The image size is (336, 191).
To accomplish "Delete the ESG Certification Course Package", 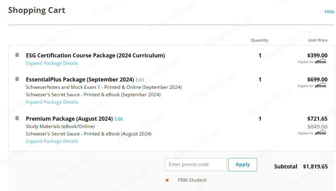I will pyautogui.click(x=17, y=55).
